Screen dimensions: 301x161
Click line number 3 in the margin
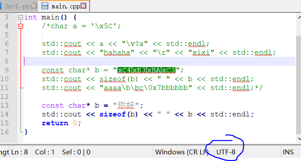pyautogui.click(x=7, y=17)
